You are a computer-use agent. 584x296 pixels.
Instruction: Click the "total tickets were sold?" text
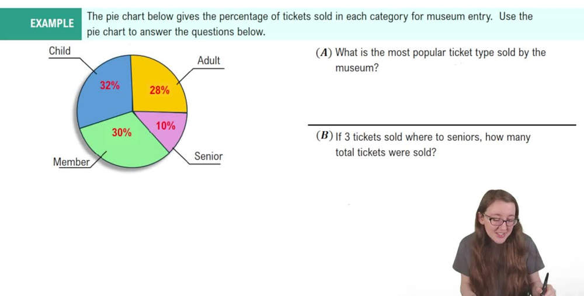[385, 152]
